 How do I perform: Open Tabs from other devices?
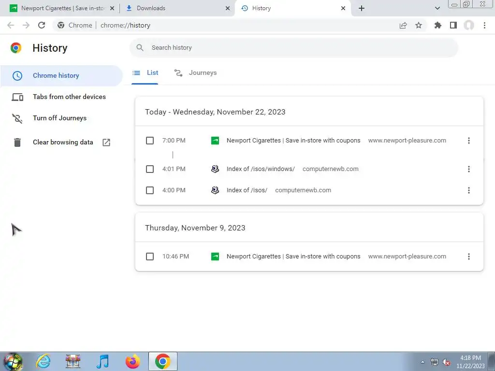(x=61, y=97)
